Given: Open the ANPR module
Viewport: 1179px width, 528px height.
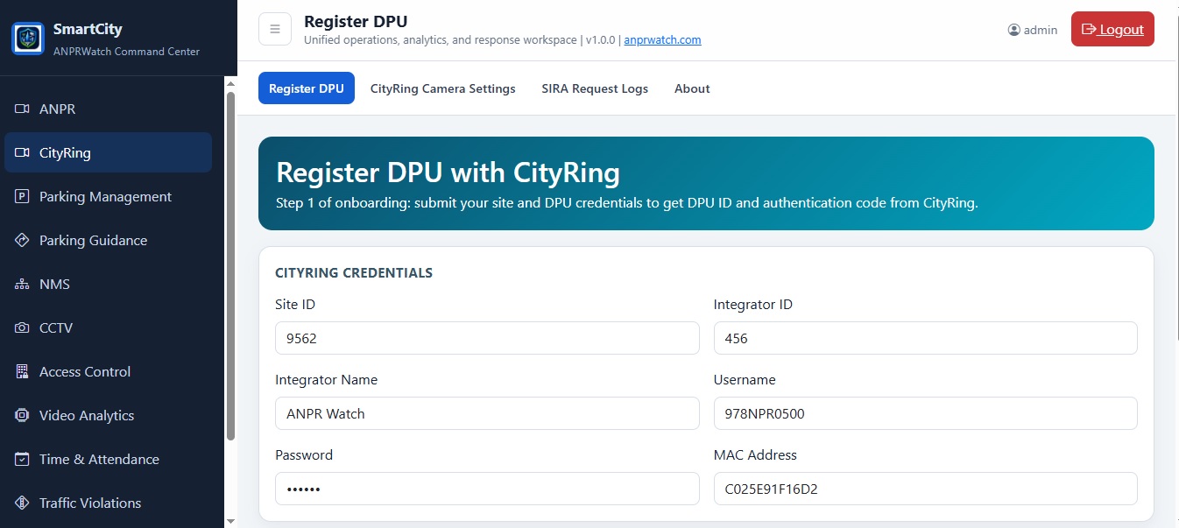Looking at the screenshot, I should (x=108, y=109).
